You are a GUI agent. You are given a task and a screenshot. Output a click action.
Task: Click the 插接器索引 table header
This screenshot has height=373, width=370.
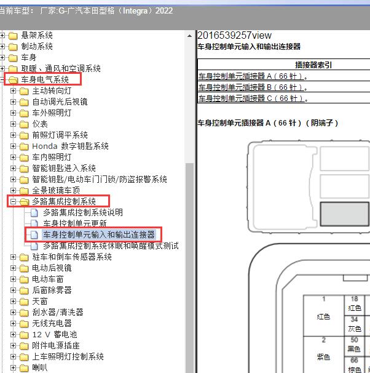pyautogui.click(x=313, y=65)
